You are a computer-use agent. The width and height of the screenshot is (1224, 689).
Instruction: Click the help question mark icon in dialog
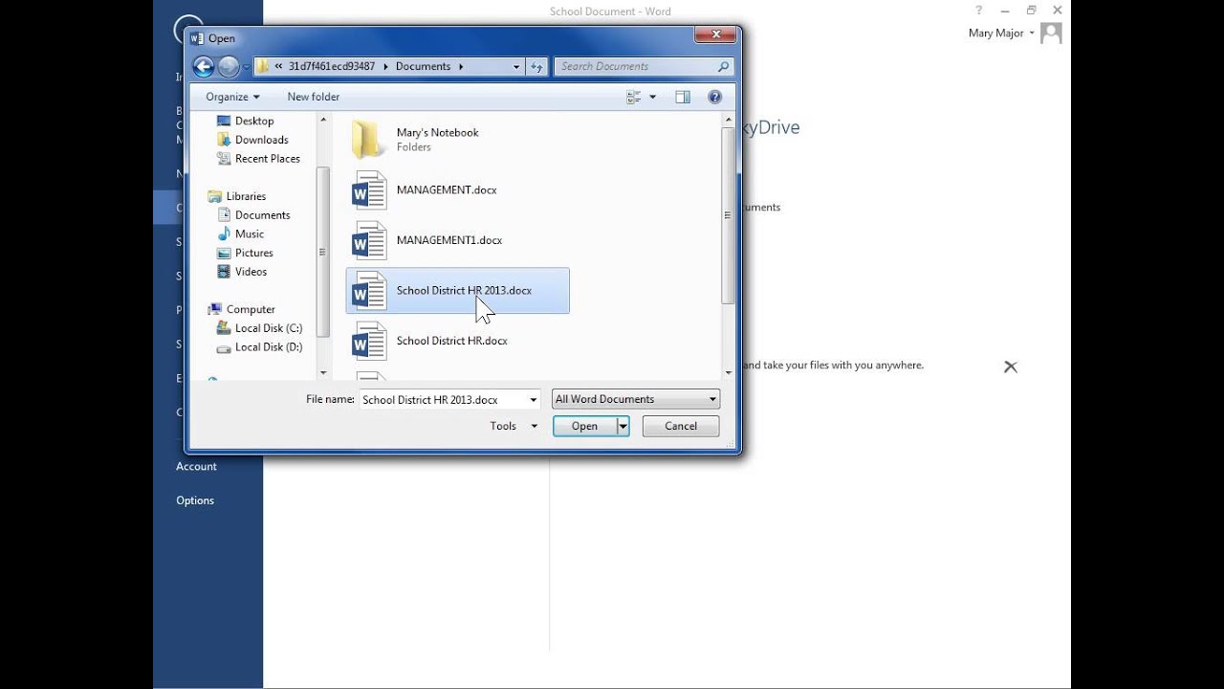point(714,97)
